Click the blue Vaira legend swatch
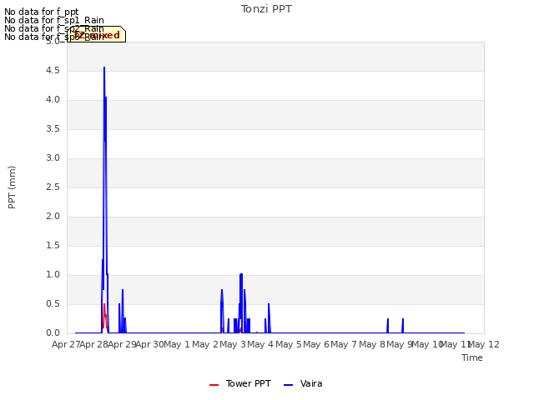This screenshot has width=534, height=400. point(288,385)
